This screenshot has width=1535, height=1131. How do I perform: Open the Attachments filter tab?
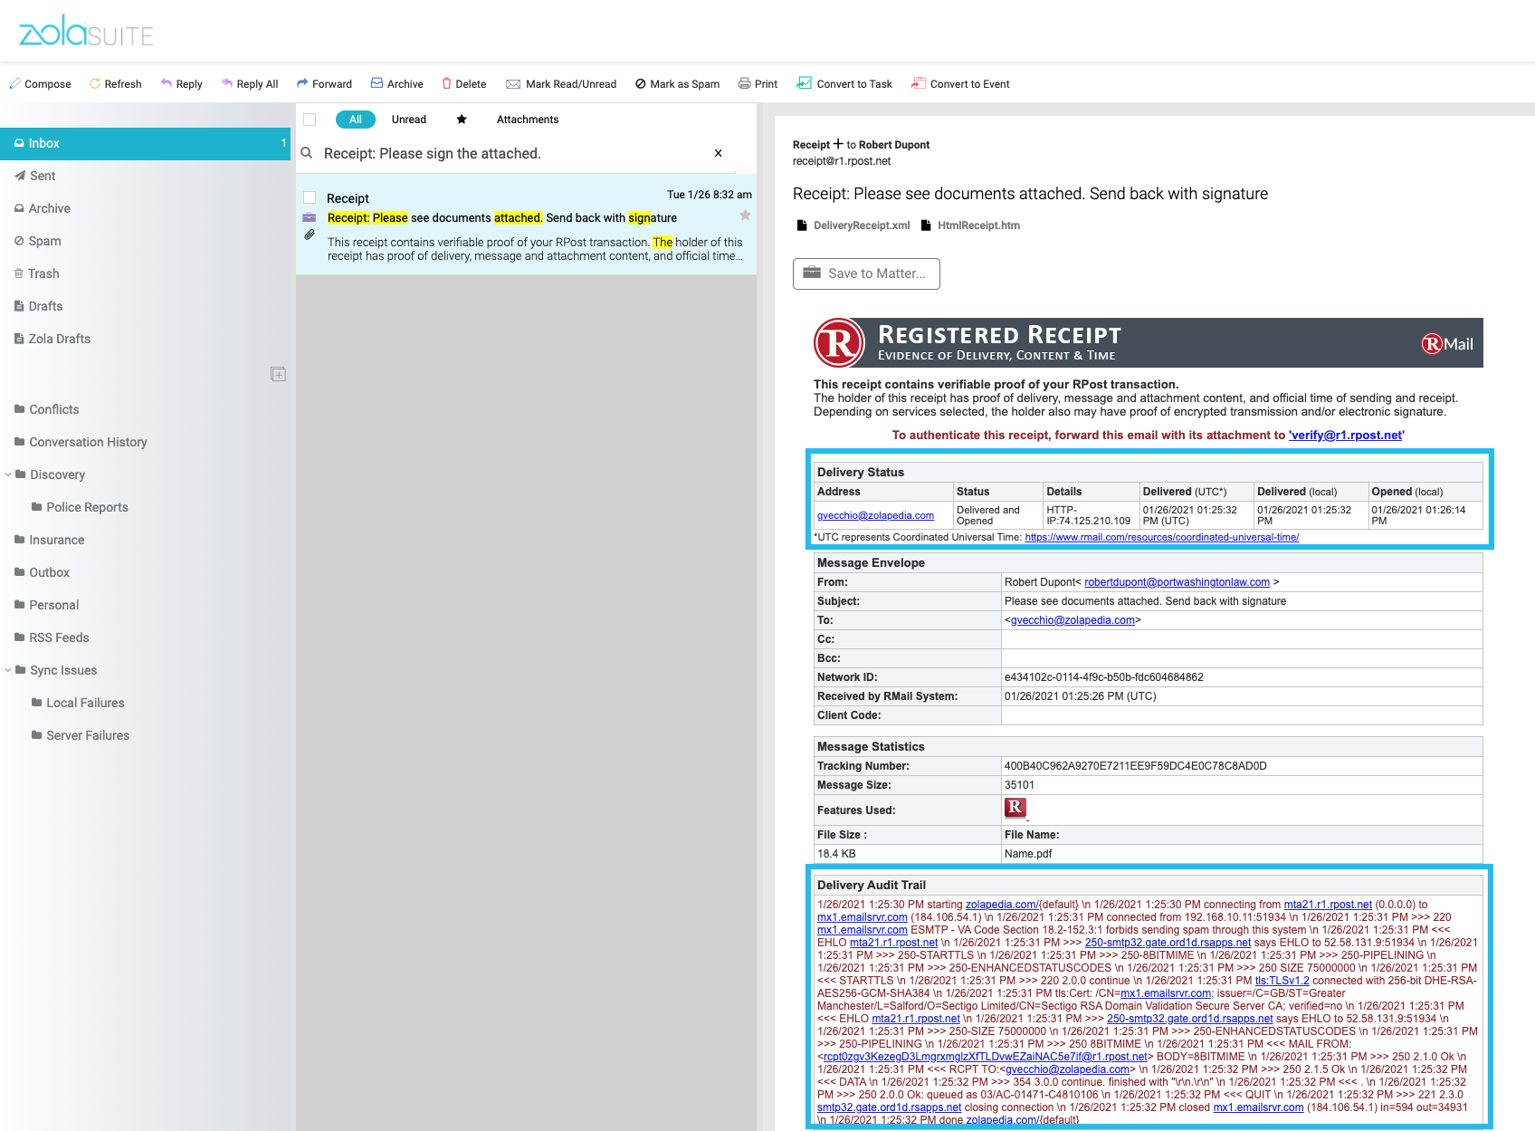pos(528,120)
